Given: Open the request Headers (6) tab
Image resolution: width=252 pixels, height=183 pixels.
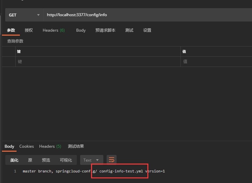Looking at the screenshot, I should [x=54, y=30].
